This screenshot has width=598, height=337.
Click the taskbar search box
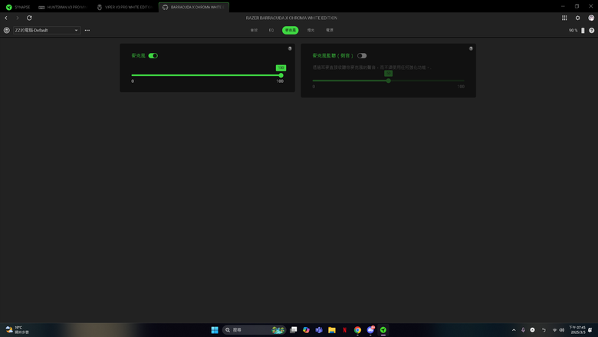coord(254,330)
